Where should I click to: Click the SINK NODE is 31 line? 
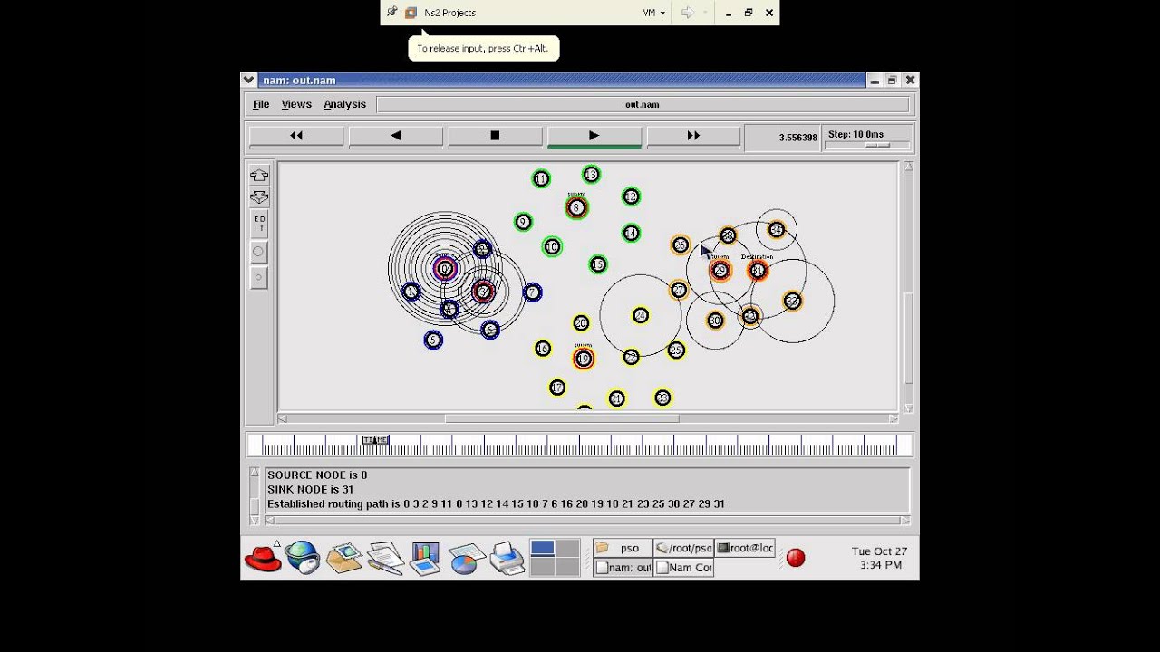[x=310, y=489]
